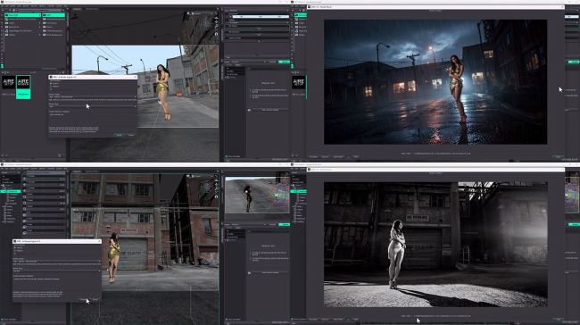580x325 pixels.
Task: Toggle the lower checkbox in street window's lower-right pane
Action: [250, 96]
